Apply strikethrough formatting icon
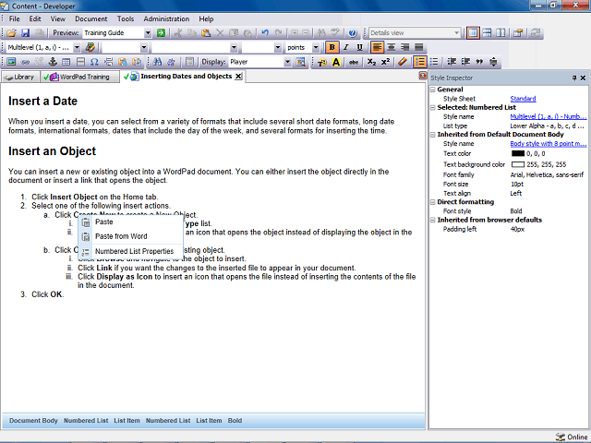Image resolution: width=591 pixels, height=443 pixels. click(x=354, y=62)
